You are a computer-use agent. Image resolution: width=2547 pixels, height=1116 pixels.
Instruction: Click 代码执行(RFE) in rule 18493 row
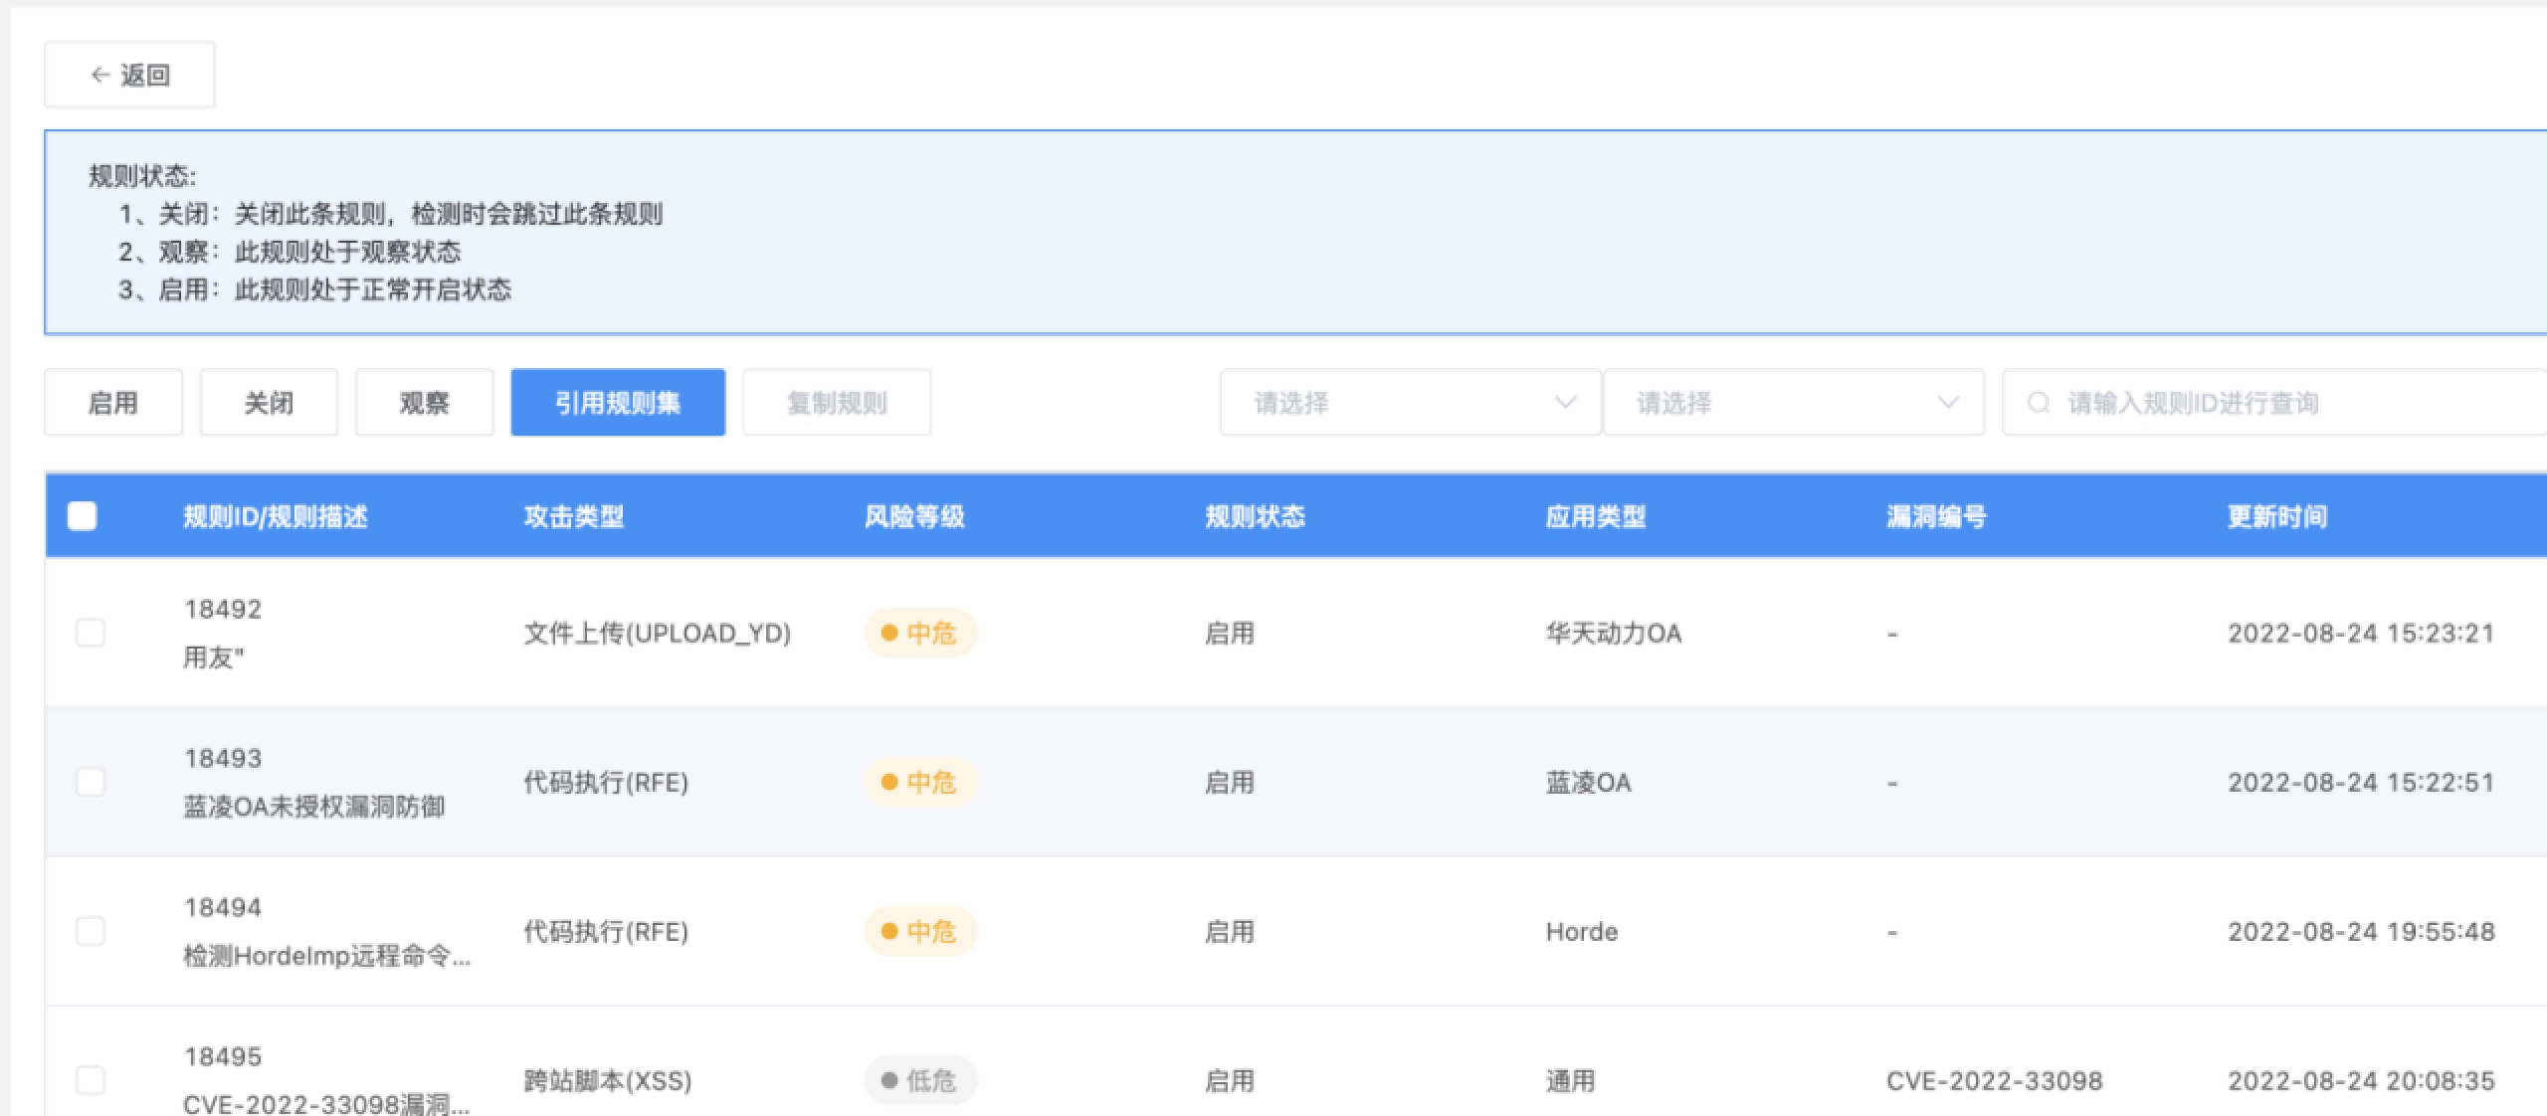(606, 783)
